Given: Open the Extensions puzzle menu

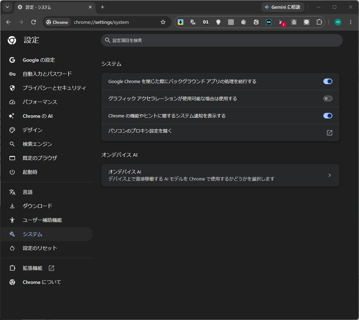Looking at the screenshot, I should (x=319, y=22).
